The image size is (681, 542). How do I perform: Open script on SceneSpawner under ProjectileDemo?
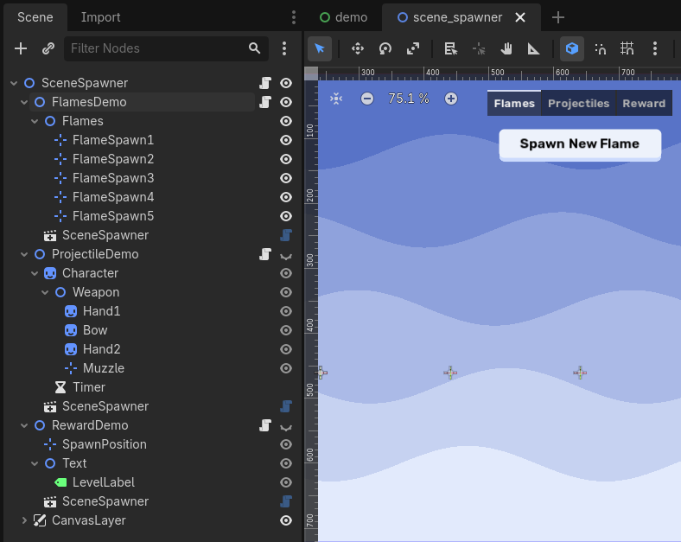(x=286, y=406)
